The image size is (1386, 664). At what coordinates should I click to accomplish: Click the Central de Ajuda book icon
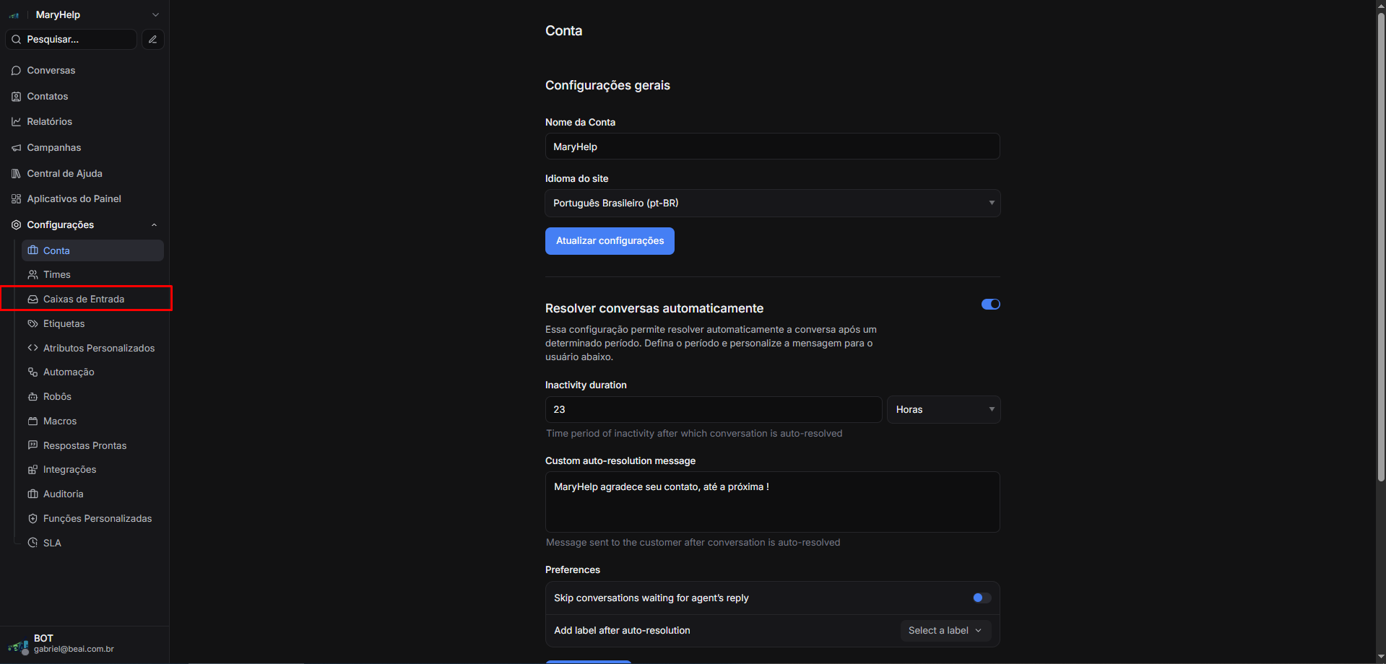coord(16,174)
